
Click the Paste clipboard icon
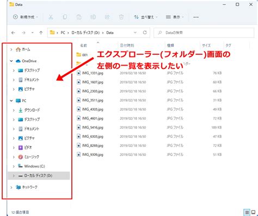click(79, 17)
